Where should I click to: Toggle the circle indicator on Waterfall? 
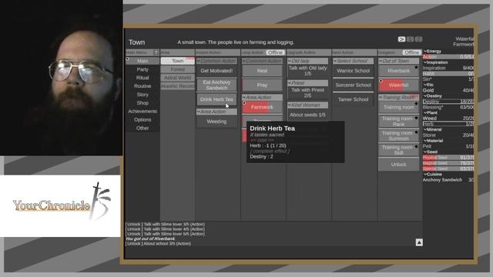(381, 81)
